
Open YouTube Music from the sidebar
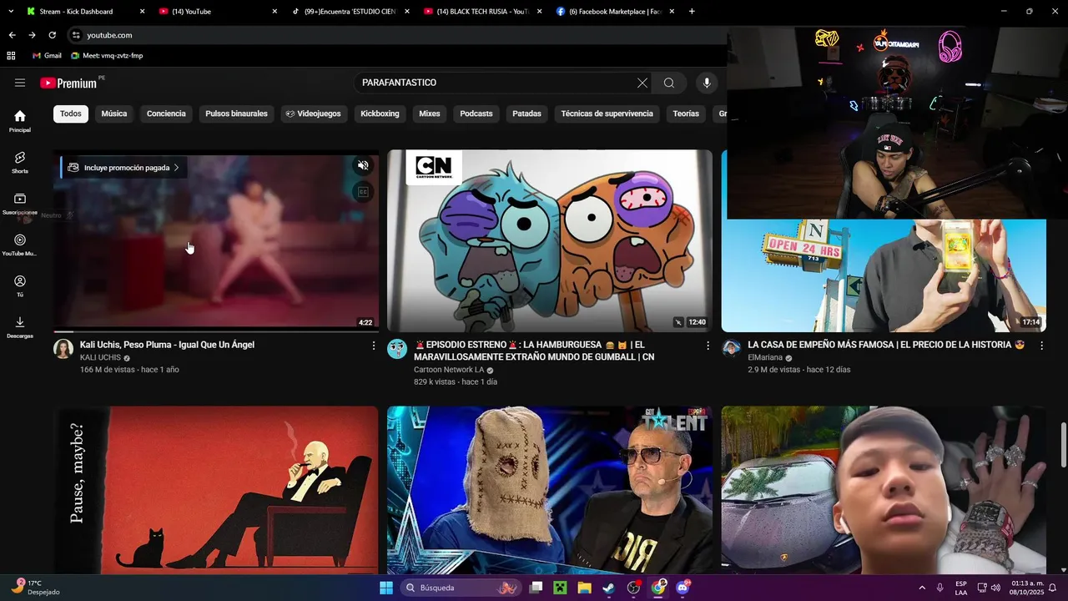coord(20,245)
